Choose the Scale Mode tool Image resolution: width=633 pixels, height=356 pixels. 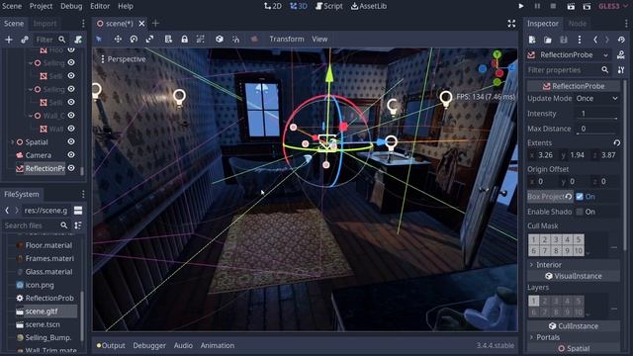149,40
